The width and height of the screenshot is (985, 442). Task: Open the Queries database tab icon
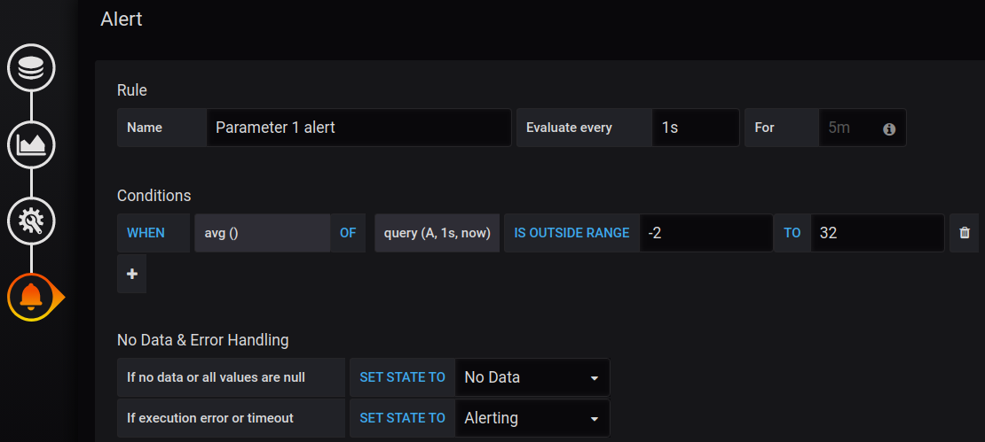pyautogui.click(x=31, y=67)
